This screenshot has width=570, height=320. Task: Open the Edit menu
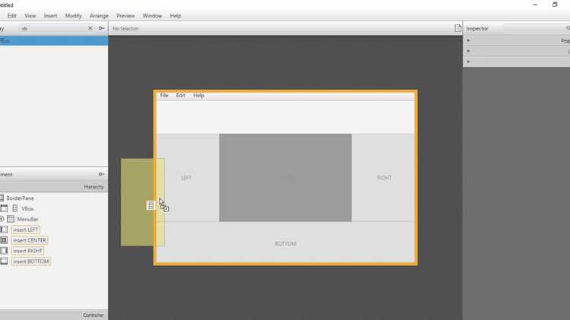point(11,16)
